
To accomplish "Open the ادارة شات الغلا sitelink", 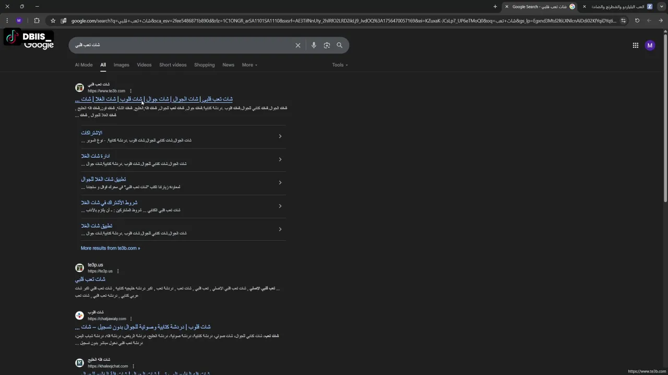I will coord(96,156).
